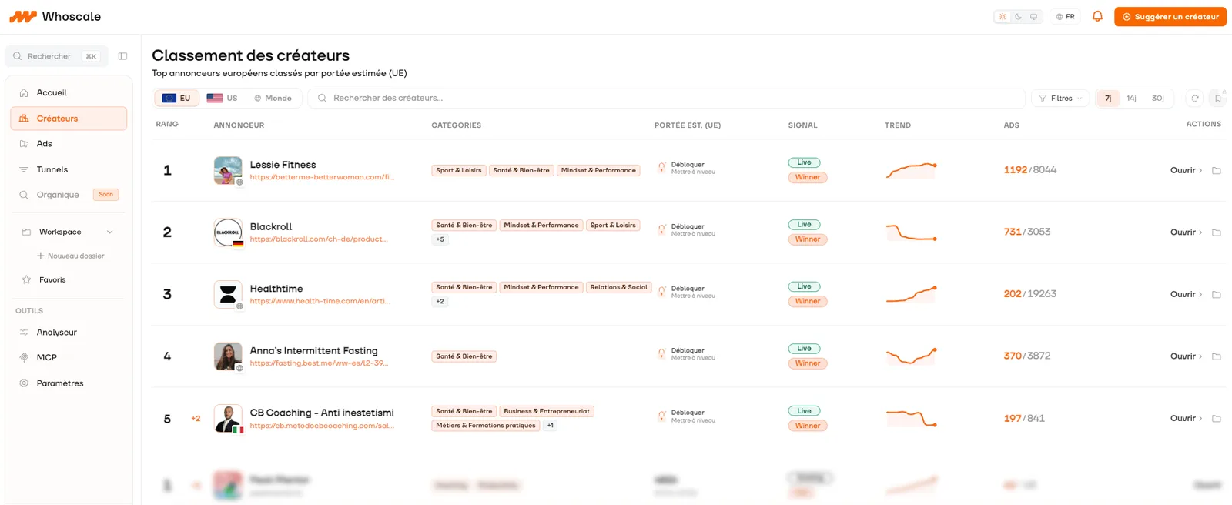Click Sport & Loisirs tag for Lessie Fitness
Image resolution: width=1232 pixels, height=505 pixels.
pyautogui.click(x=459, y=170)
